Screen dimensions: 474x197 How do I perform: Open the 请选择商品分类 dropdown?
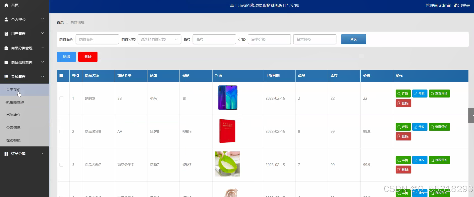pos(159,39)
